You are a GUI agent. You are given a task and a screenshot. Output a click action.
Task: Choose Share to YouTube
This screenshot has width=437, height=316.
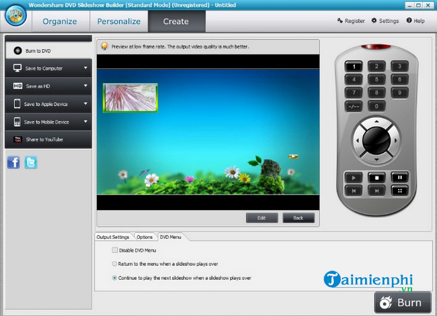point(48,140)
